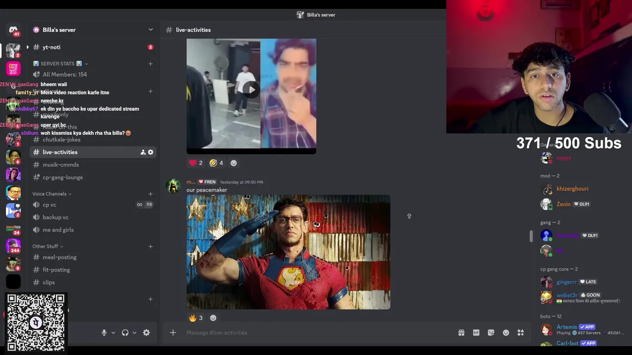Add channel beside the fami1y_yt chat line

point(151,92)
